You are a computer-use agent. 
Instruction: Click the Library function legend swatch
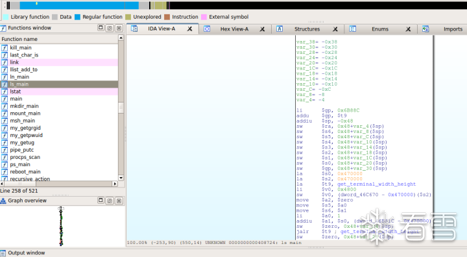(x=6, y=17)
